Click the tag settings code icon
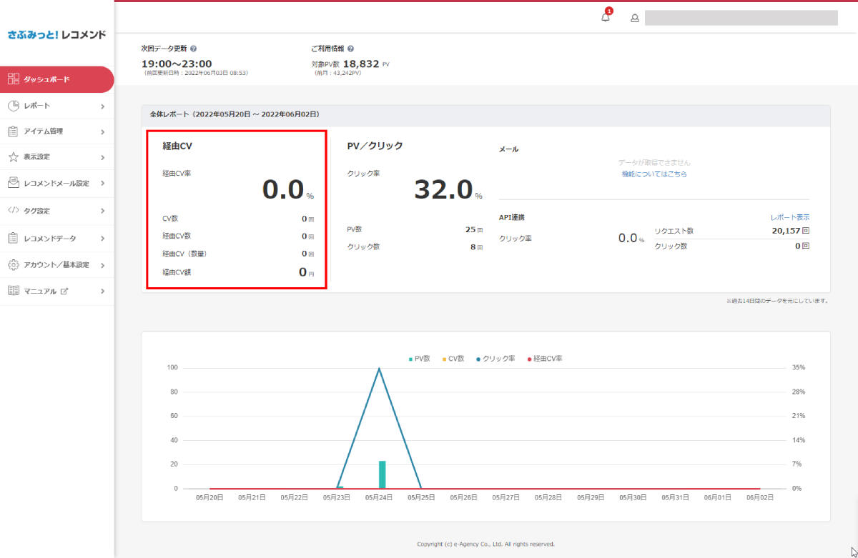The height and width of the screenshot is (558, 858). pos(13,211)
